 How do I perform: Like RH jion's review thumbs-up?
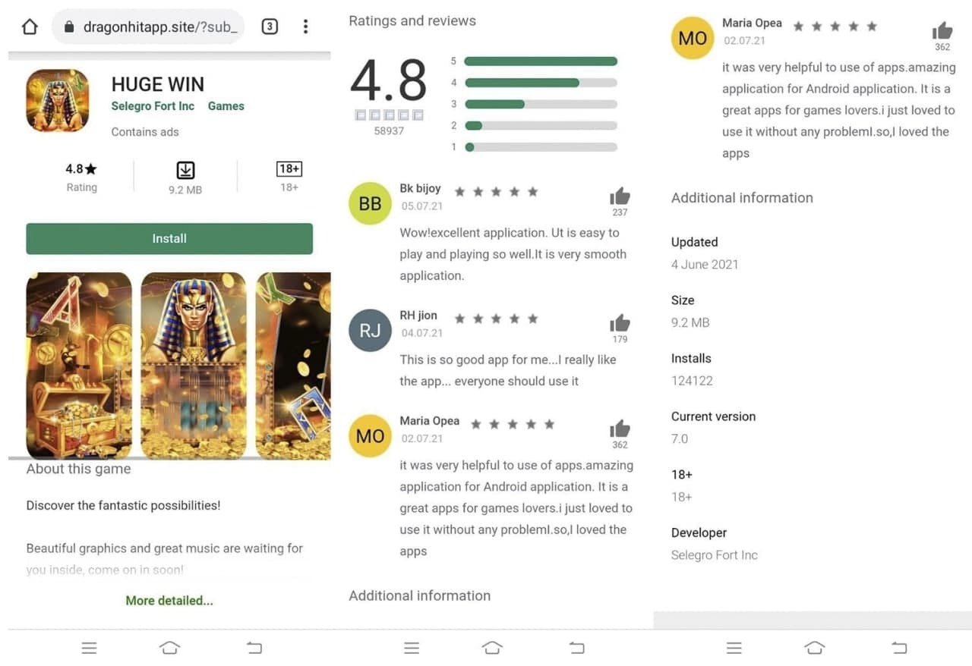(620, 323)
